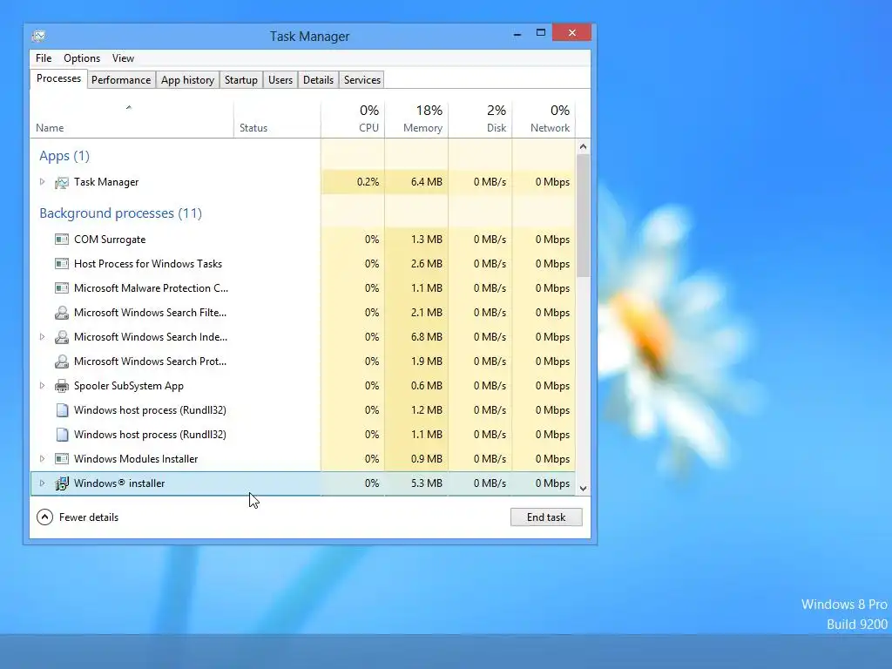Expand the Spooler SubSystem App entry
Viewport: 892px width, 669px height.
point(42,386)
